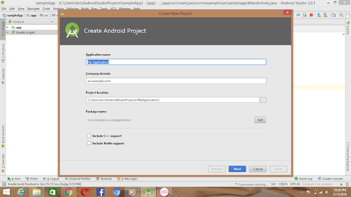Open File Explorer from taskbar
The image size is (351, 197).
37,192
